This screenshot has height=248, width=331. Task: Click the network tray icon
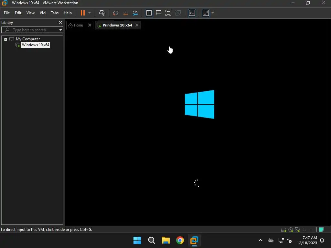(281, 240)
